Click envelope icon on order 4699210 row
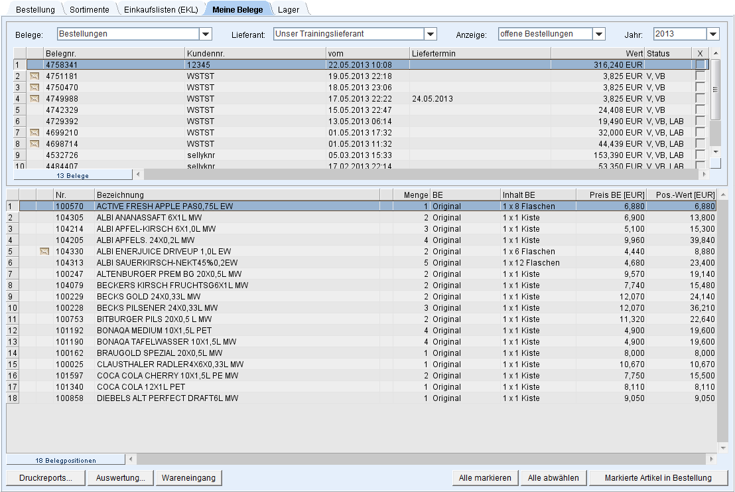735x492 pixels. pos(34,133)
